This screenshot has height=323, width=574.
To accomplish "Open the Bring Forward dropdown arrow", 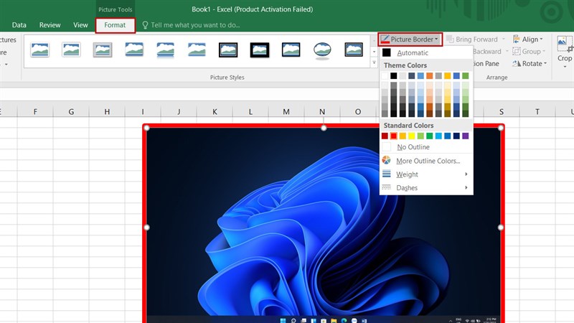I will tap(504, 39).
